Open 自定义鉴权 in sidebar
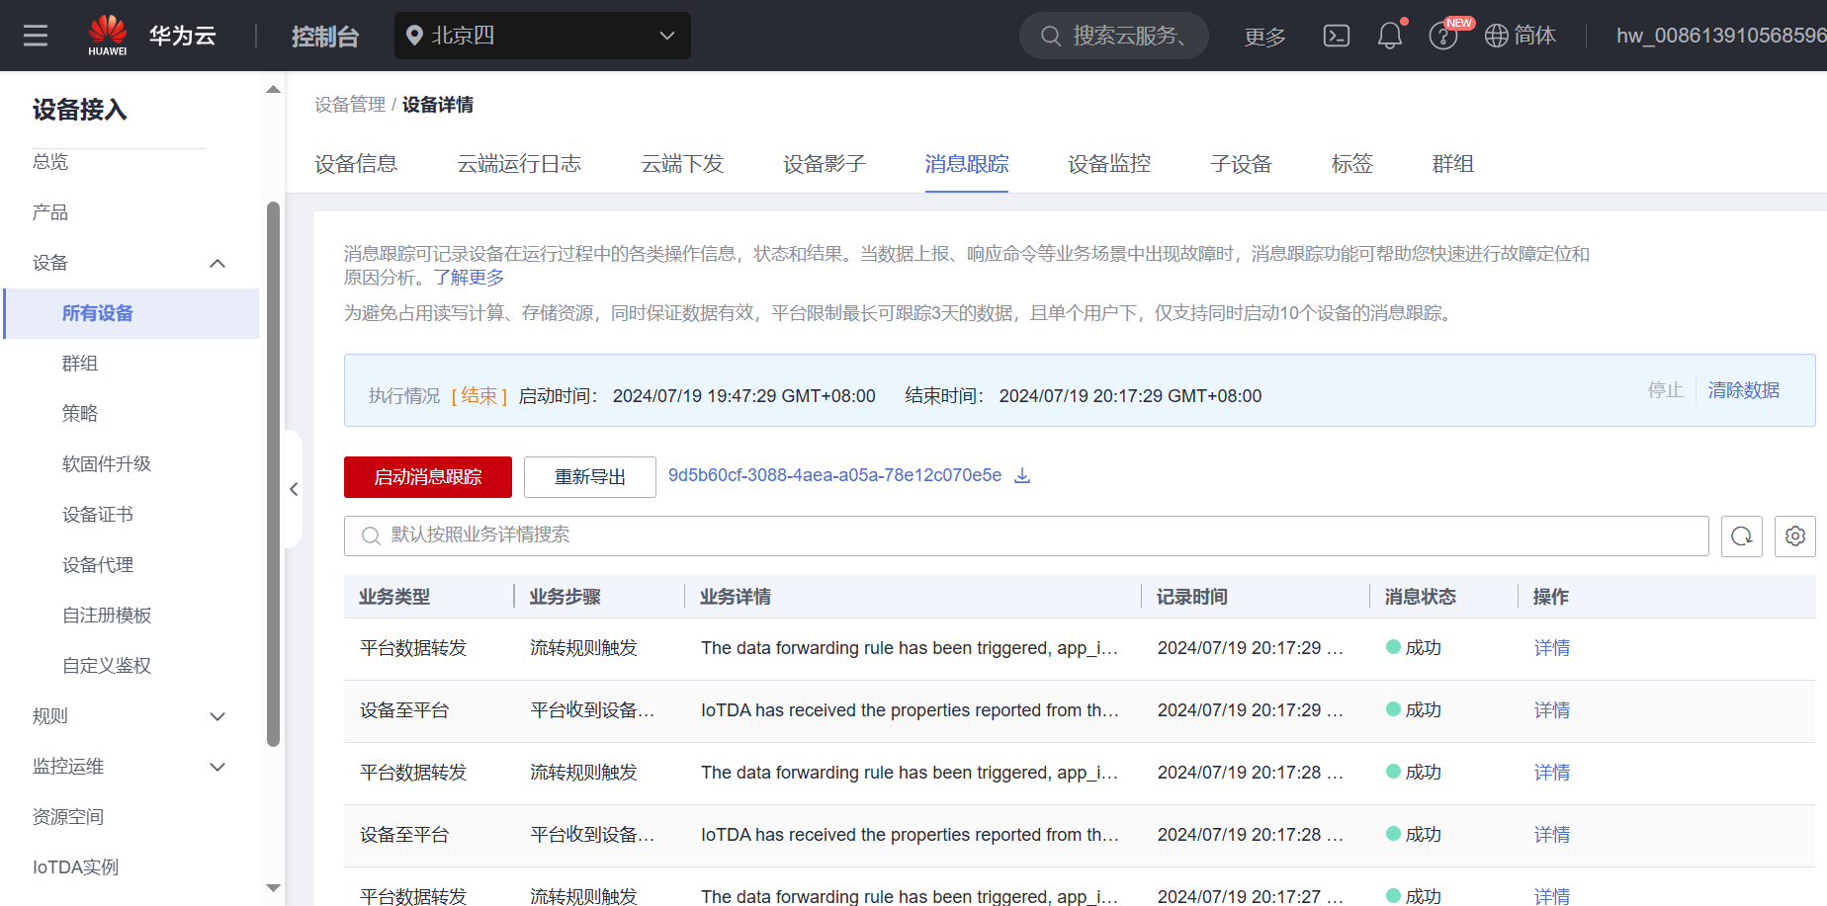The height and width of the screenshot is (906, 1827). coord(107,666)
